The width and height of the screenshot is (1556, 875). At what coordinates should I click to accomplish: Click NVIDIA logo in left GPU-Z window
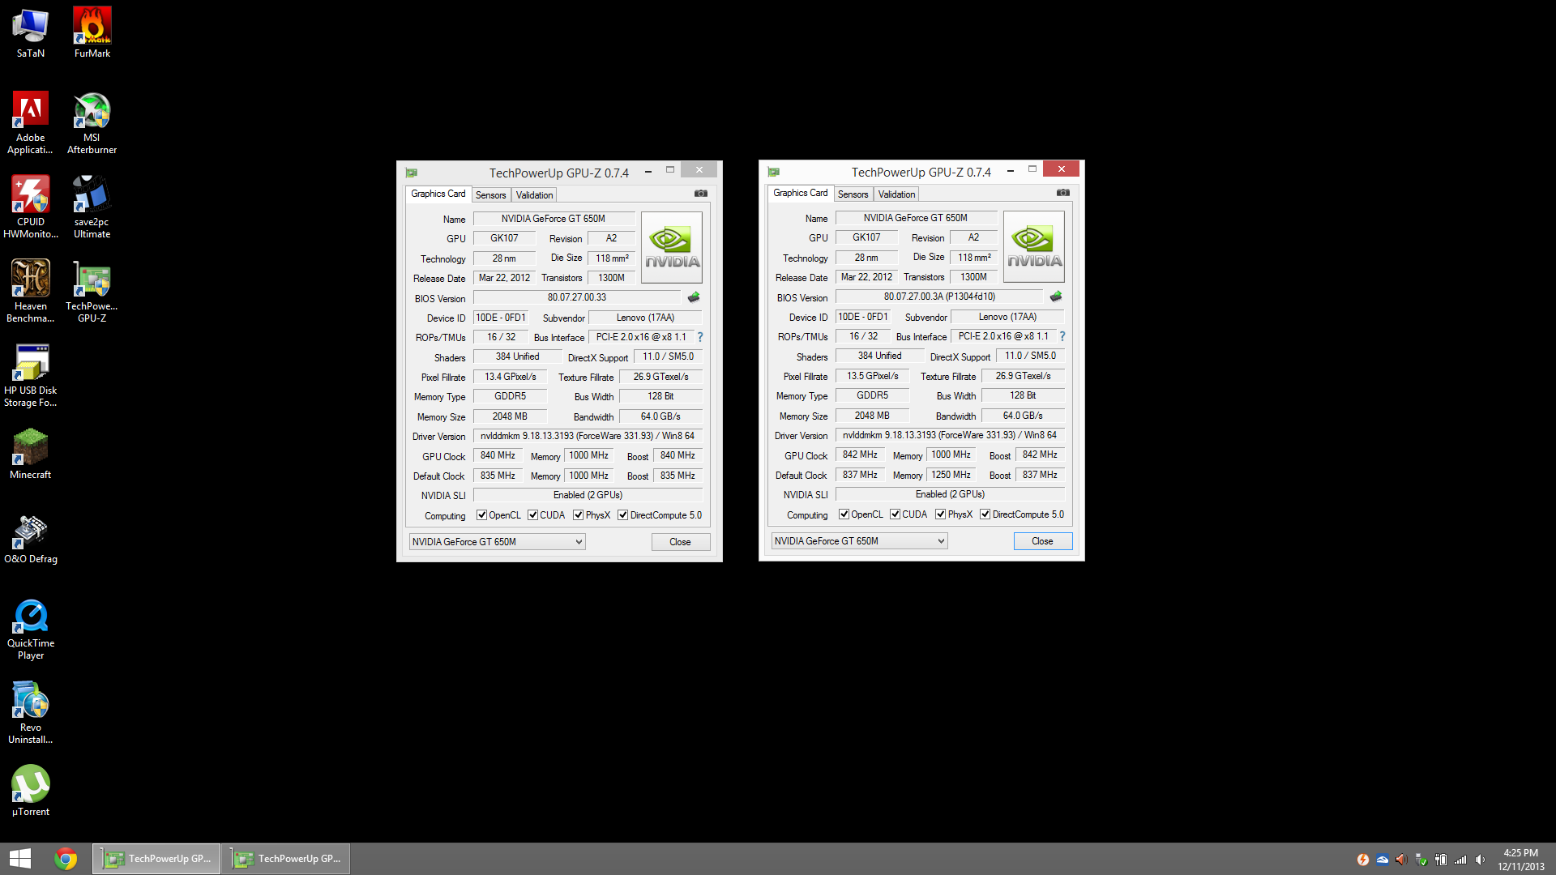672,247
